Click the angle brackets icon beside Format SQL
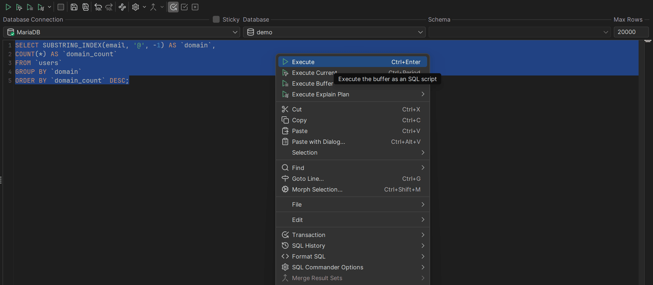The width and height of the screenshot is (653, 285). coord(285,256)
